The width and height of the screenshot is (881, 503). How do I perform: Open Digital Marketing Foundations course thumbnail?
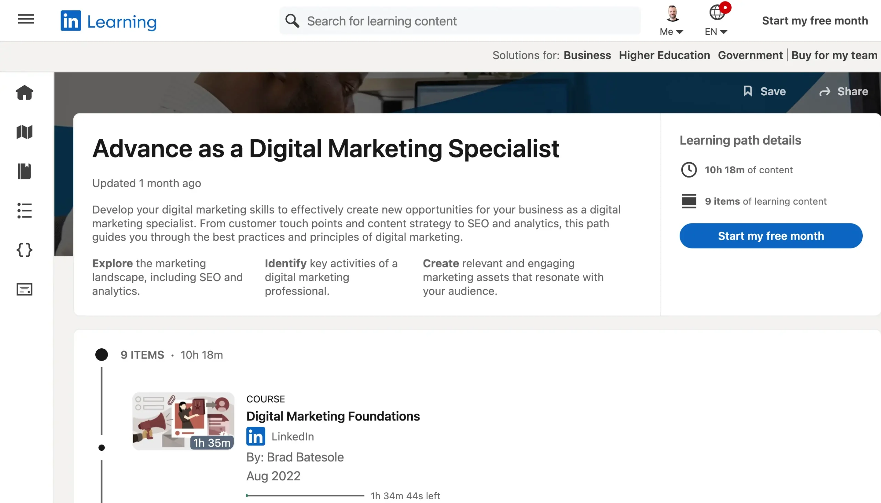click(183, 421)
